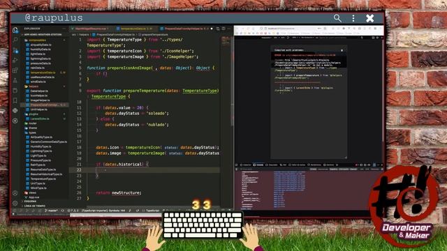
Task: Click the editor minimap
Action: [x=226, y=41]
